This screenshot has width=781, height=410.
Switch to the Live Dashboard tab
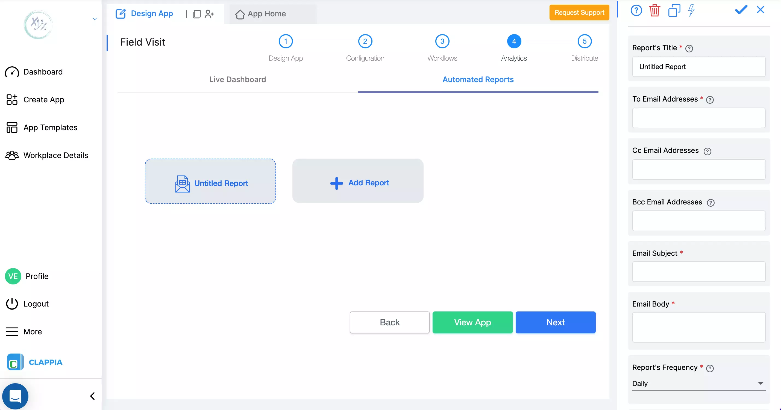tap(237, 79)
